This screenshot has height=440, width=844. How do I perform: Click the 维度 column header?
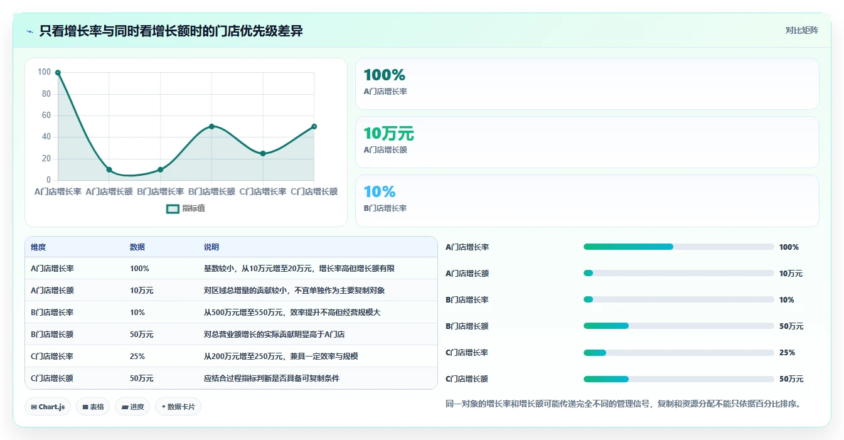point(38,247)
